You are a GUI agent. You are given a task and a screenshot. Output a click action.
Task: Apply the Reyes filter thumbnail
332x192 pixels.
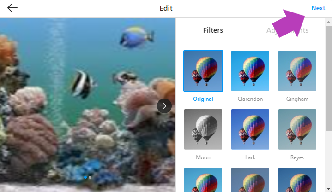tap(297, 129)
